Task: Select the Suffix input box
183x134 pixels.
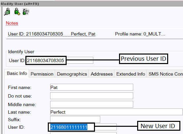Action: [75, 119]
